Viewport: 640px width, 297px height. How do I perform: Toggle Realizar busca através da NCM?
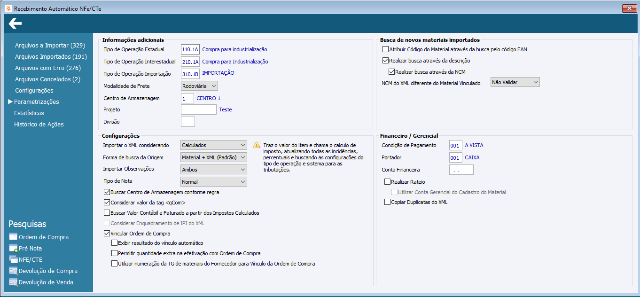[x=392, y=72]
